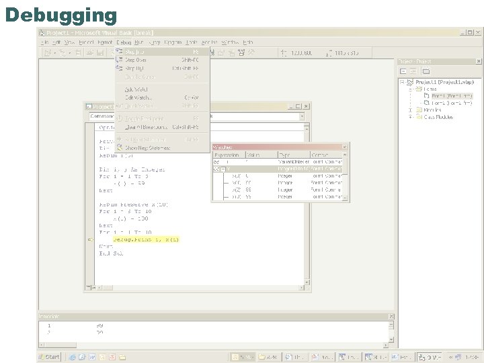Screen dimensions: 484x363
Task: Click code window vertical scroll down arrow
Action: [x=307, y=282]
